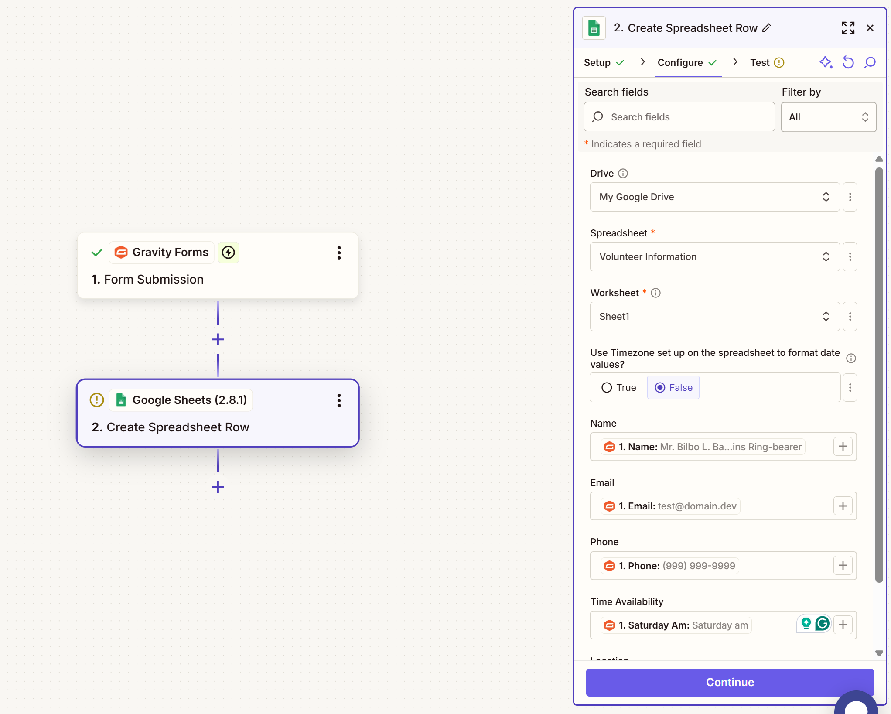Open the three-dot menu on Google Sheets step
Screen dimensions: 891x714
(x=339, y=400)
